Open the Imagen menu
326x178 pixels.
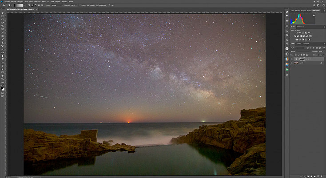click(20, 1)
